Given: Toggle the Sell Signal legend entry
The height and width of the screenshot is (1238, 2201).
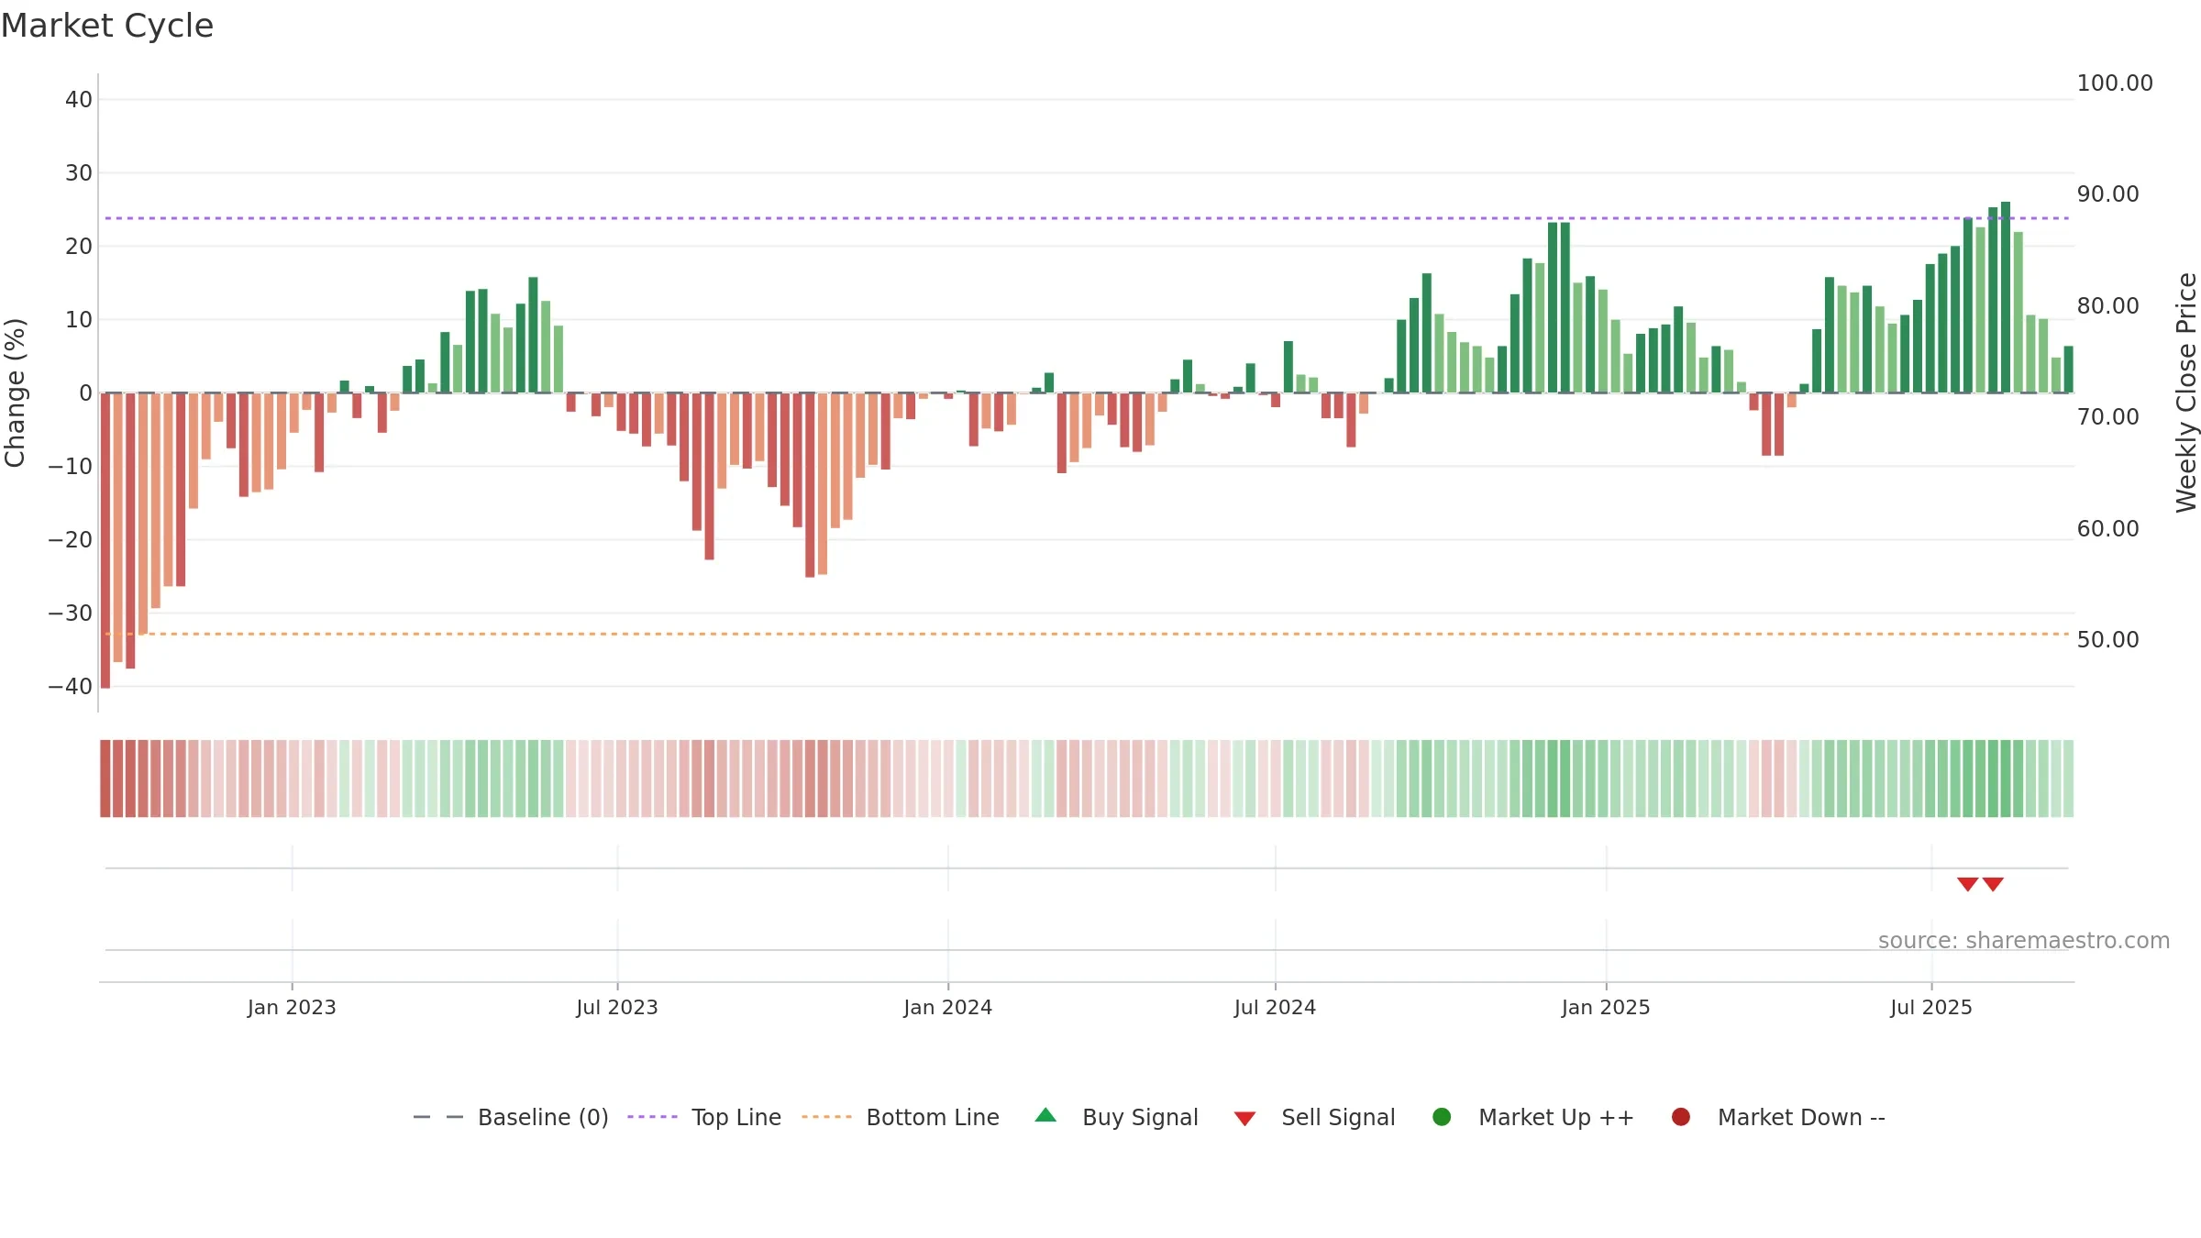Looking at the screenshot, I should (x=1314, y=1117).
